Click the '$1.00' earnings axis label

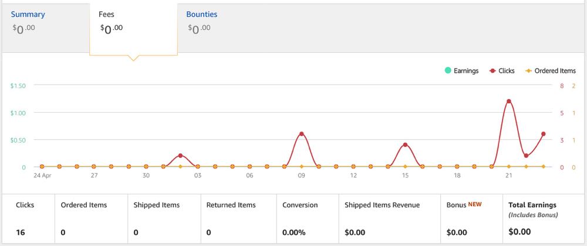[18, 113]
